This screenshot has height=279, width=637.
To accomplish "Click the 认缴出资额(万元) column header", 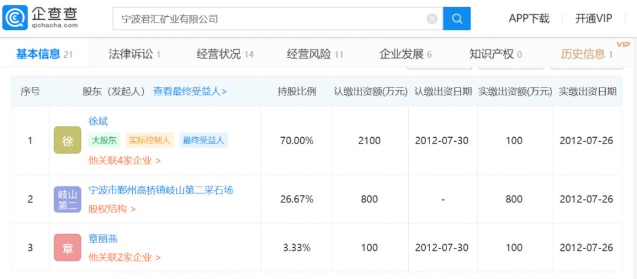I will (370, 92).
